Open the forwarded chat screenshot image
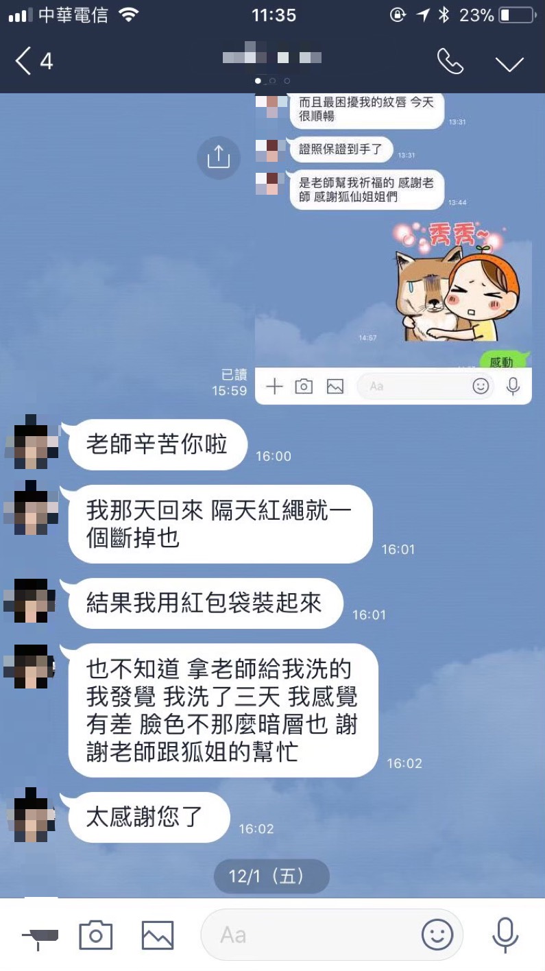The width and height of the screenshot is (545, 971). pyautogui.click(x=393, y=250)
